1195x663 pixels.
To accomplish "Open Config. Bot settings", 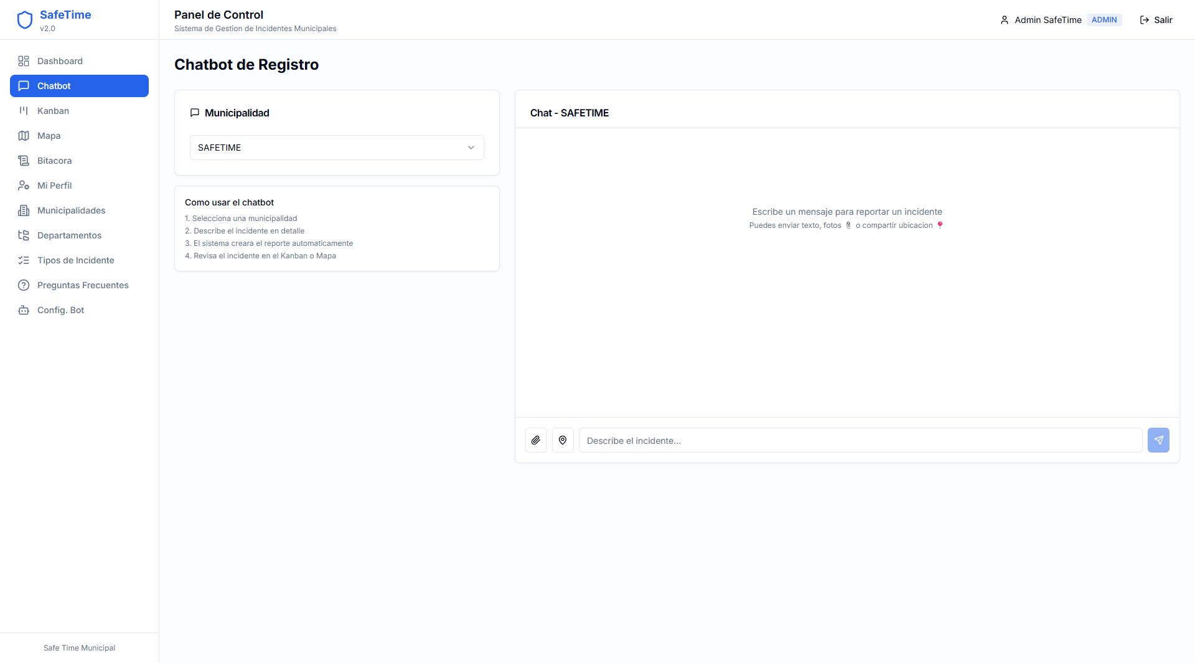I will (x=79, y=310).
